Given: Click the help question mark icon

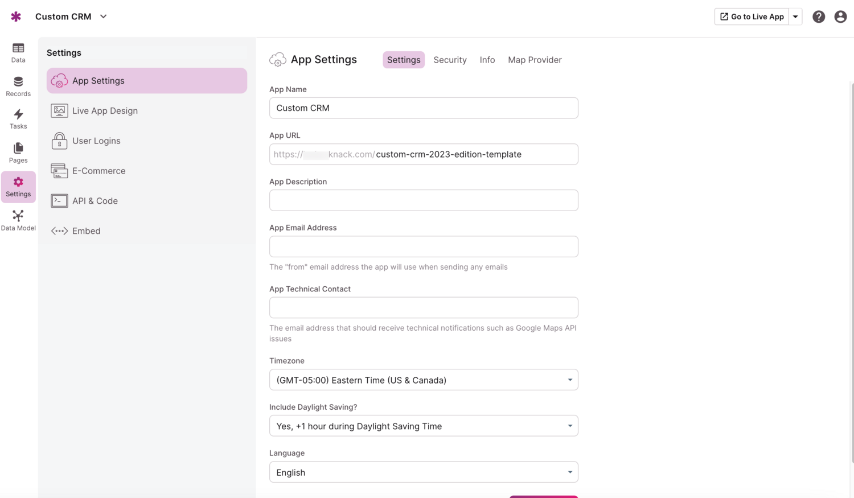Looking at the screenshot, I should [x=819, y=17].
